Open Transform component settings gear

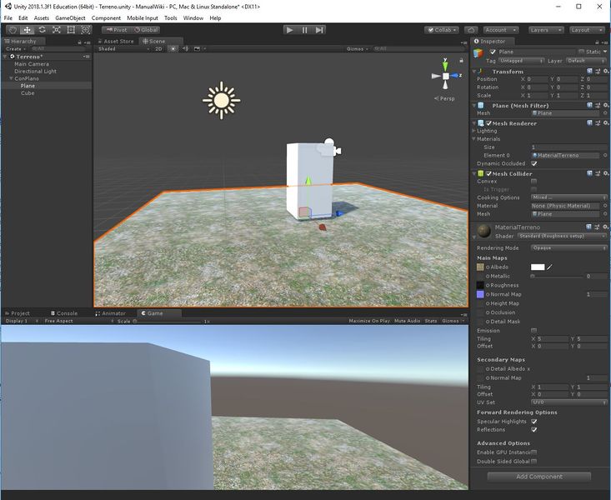pos(605,72)
